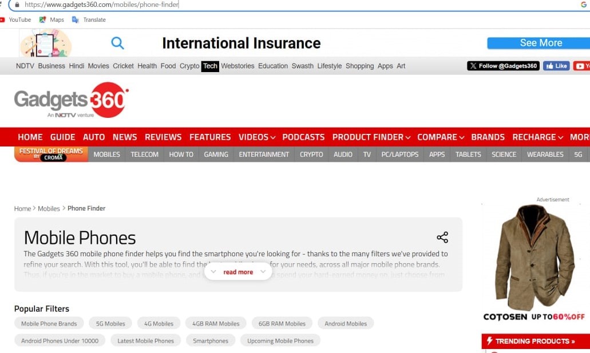This screenshot has height=353, width=590.
Task: Expand the Product Finder dropdown
Action: tap(371, 137)
